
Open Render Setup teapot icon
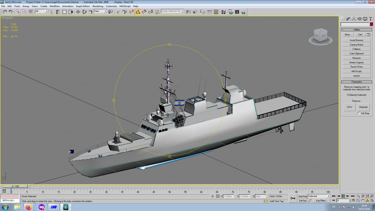(231, 12)
